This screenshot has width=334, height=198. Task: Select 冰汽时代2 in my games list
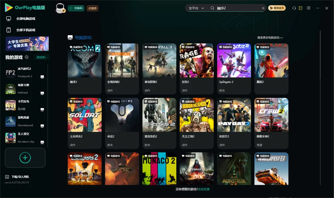25,73
